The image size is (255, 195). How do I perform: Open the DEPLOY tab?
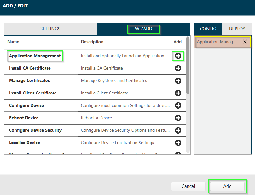[237, 29]
